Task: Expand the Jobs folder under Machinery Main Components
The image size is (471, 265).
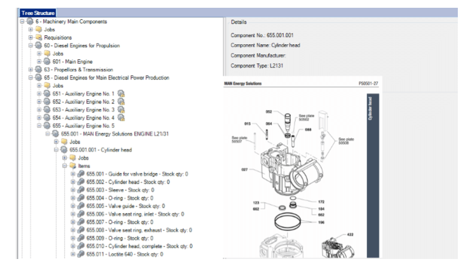Action: coord(31,29)
